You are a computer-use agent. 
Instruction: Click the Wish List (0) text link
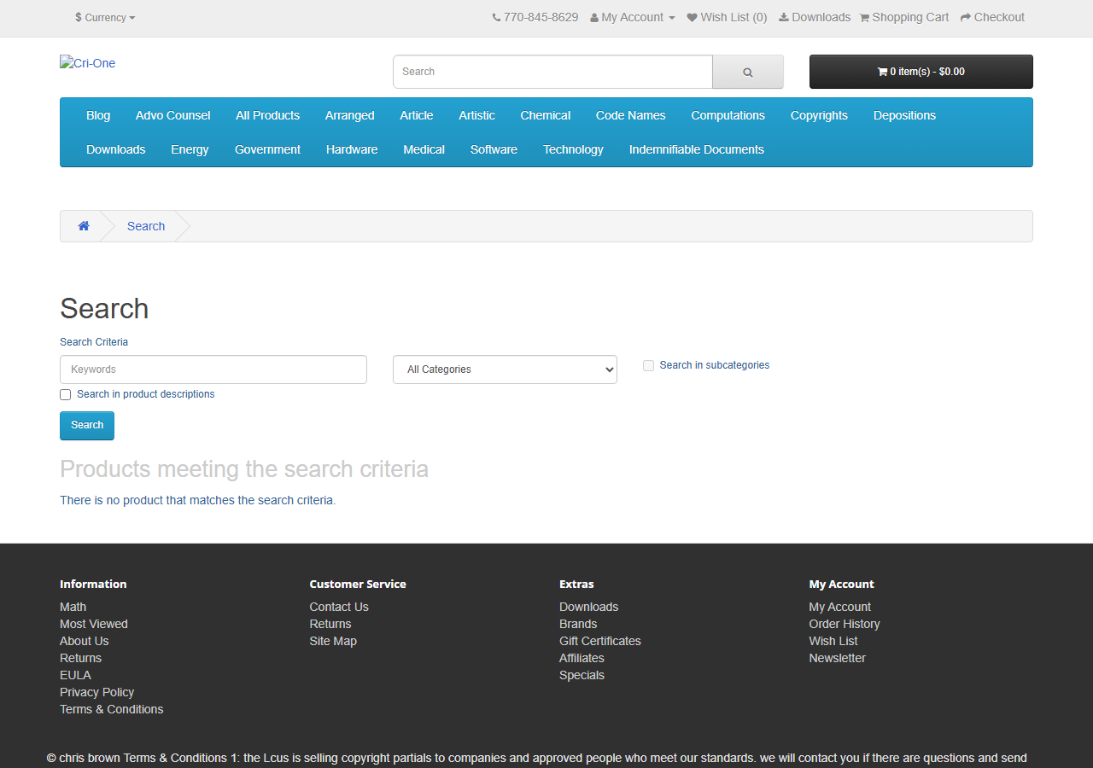[734, 17]
